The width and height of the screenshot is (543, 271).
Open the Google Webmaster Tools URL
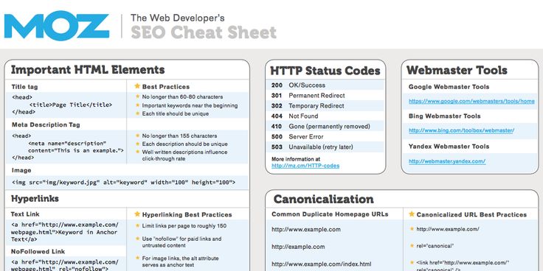coord(471,102)
